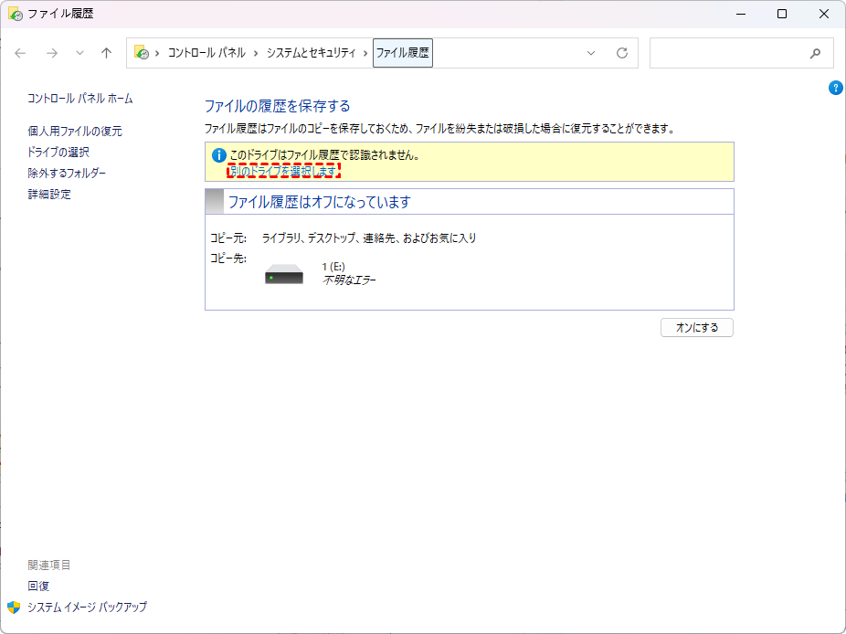The height and width of the screenshot is (634, 846).
Task: Click 別のドライブを選択します link
Action: tap(283, 171)
